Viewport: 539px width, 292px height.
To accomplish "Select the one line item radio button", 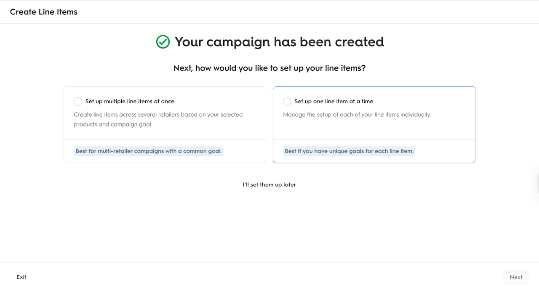I will pyautogui.click(x=287, y=102).
